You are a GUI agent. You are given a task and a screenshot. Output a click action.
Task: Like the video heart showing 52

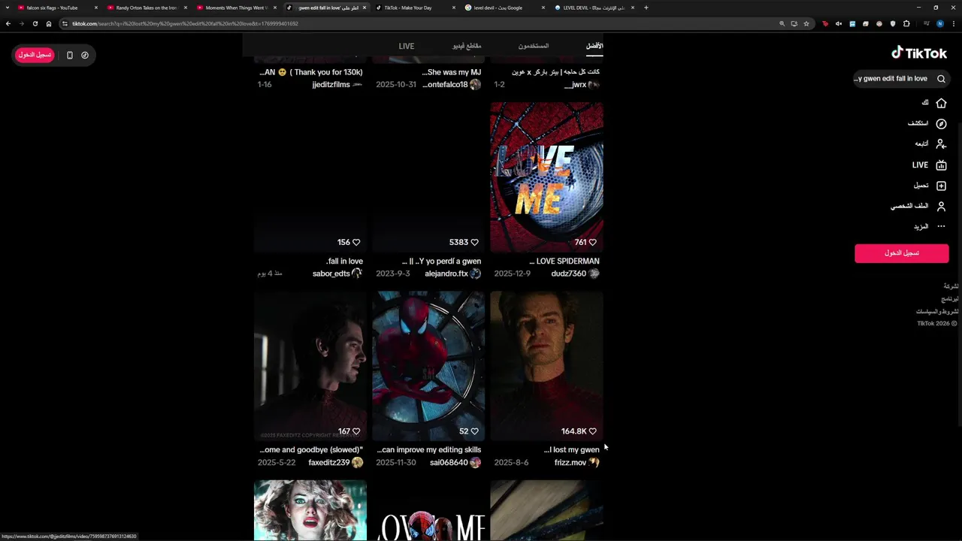[x=474, y=431]
